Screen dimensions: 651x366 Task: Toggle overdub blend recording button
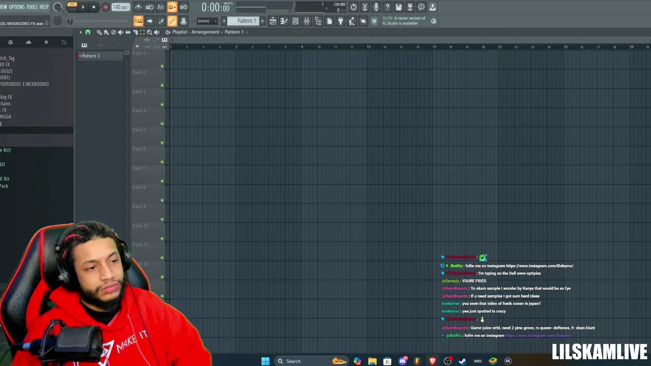tap(172, 7)
